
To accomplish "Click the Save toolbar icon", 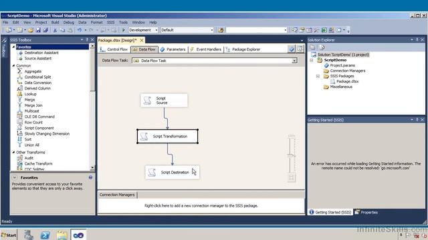I will [38, 30].
